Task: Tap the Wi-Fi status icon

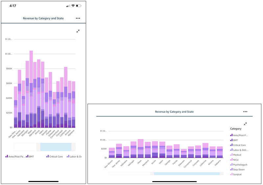Action: click(x=73, y=6)
